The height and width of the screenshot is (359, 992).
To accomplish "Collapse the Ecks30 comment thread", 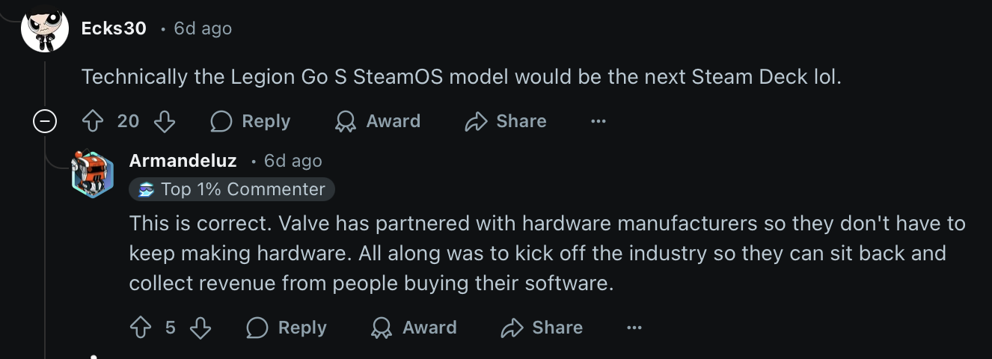I will (45, 121).
